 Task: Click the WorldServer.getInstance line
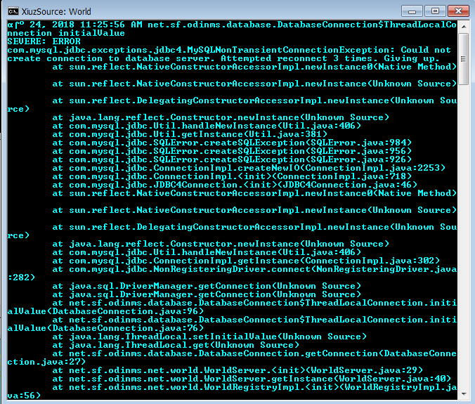(252, 379)
